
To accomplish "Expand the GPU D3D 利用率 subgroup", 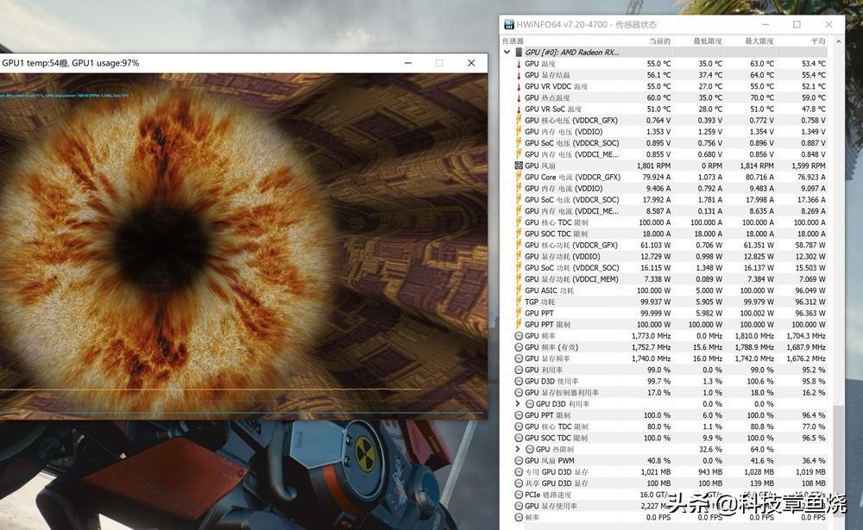I will (517, 404).
